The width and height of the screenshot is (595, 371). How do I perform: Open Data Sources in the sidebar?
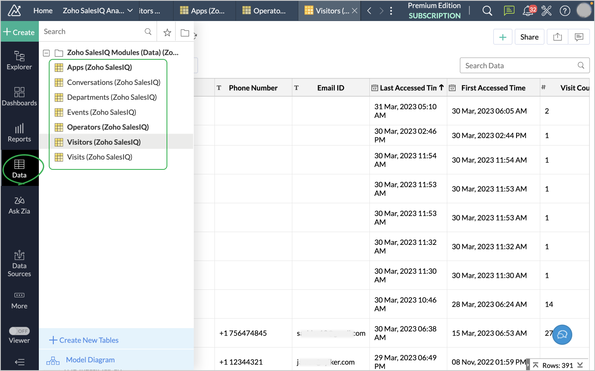click(x=19, y=263)
